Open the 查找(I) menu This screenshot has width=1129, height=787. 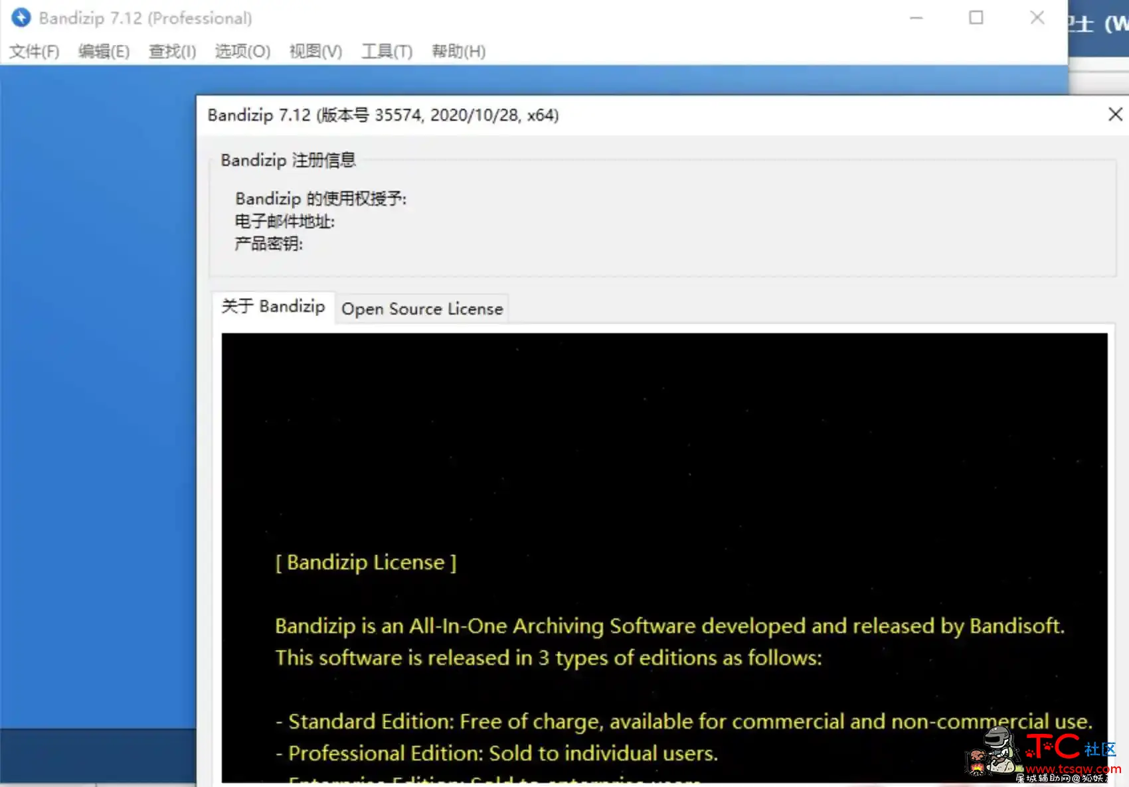tap(172, 51)
